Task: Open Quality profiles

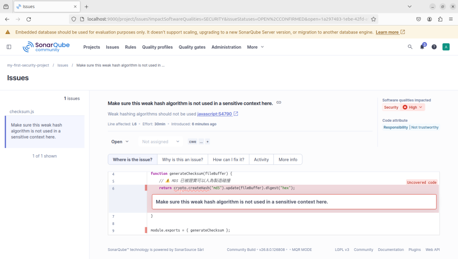Action: pos(157,47)
